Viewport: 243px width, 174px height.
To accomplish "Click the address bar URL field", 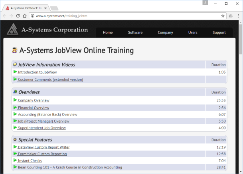I will point(120,16).
